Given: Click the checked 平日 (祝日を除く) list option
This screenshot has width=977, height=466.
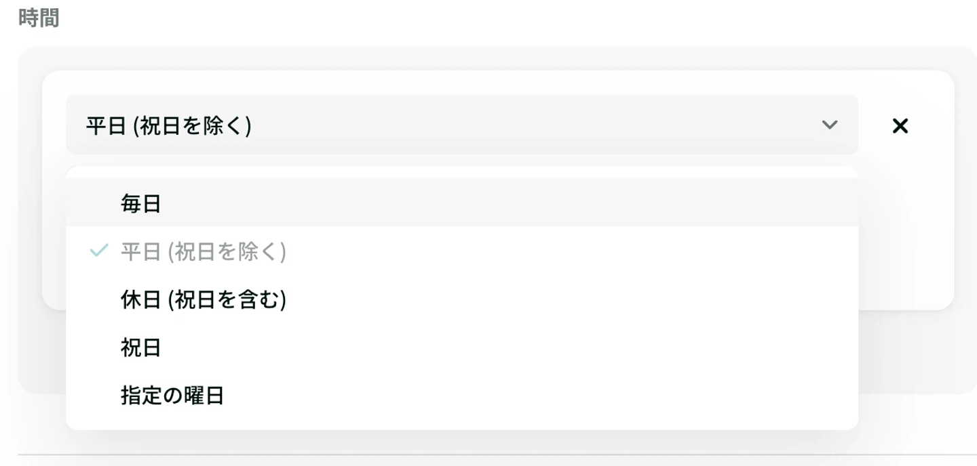Looking at the screenshot, I should click(204, 251).
